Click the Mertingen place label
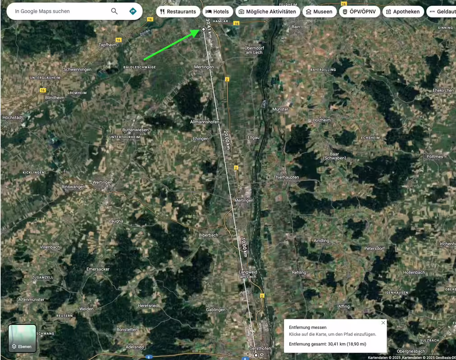Image resolution: width=456 pixels, height=360 pixels. coord(204,67)
